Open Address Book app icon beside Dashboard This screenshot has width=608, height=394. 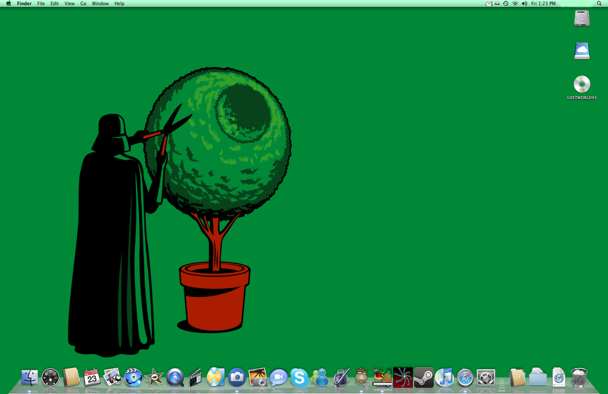coord(71,377)
